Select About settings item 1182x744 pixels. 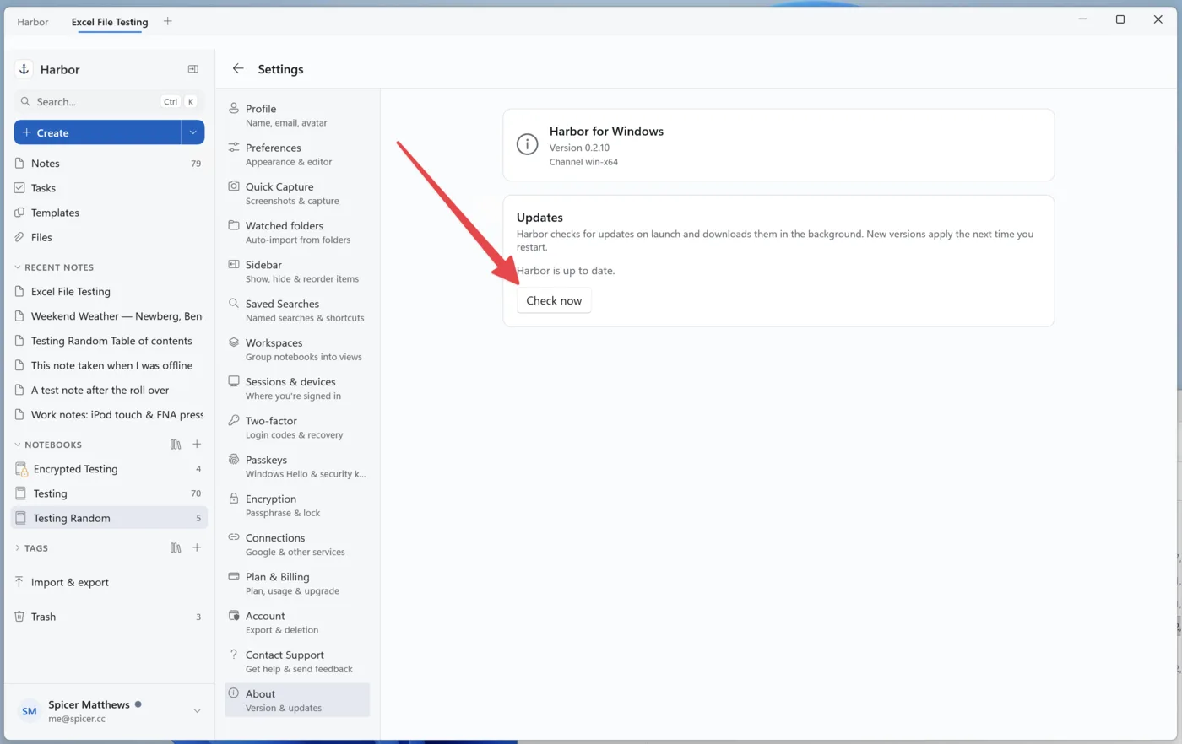coord(297,700)
